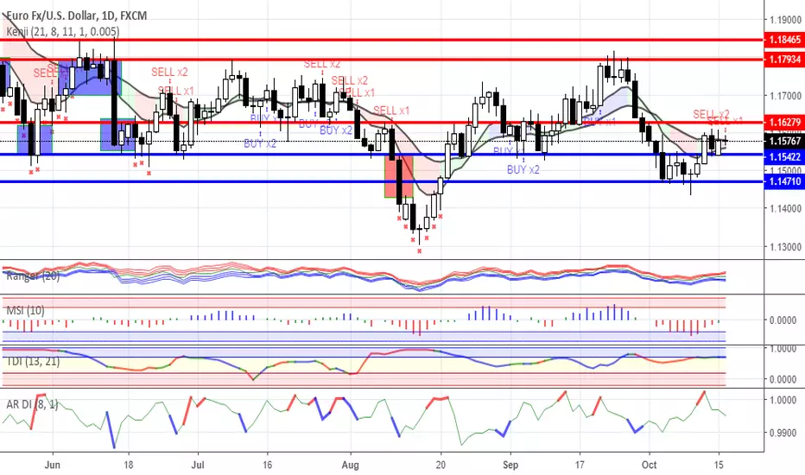
Task: Click the 17 date tick after Sep
Action: coord(580,465)
